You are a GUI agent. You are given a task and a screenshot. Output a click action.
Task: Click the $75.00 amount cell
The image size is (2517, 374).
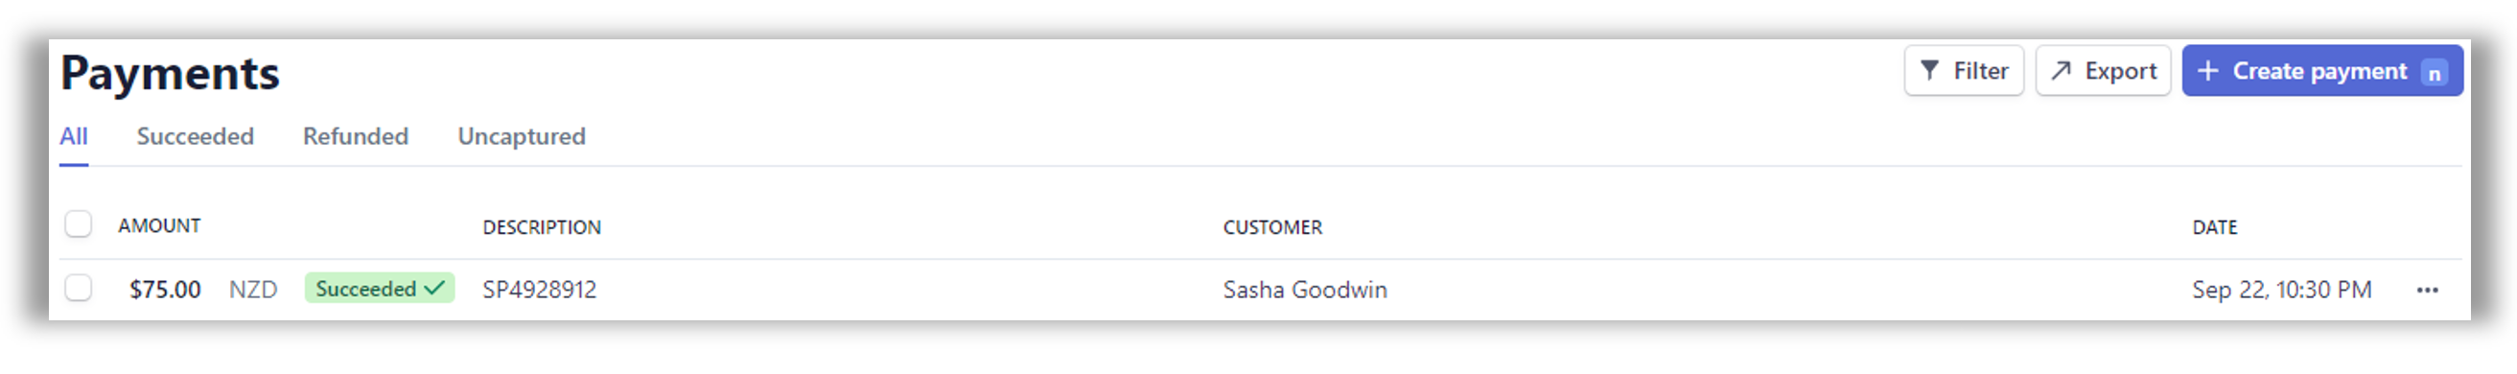click(x=165, y=290)
